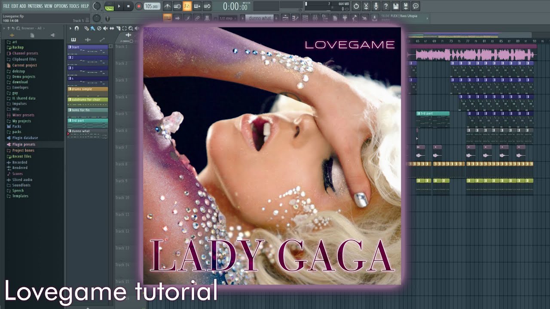
Task: Toggle Song/Pattern mode button
Action: tap(110, 6)
